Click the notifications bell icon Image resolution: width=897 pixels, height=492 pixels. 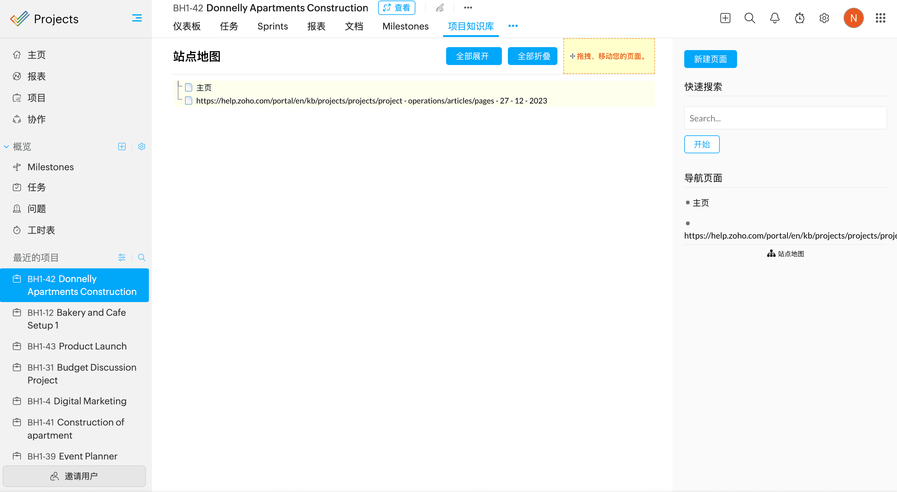coord(774,18)
